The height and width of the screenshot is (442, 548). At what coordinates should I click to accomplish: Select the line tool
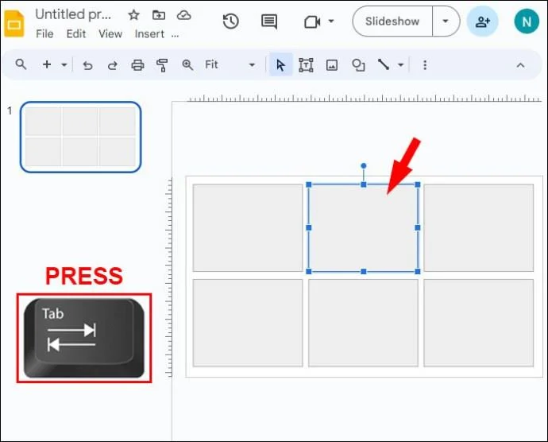(x=384, y=64)
